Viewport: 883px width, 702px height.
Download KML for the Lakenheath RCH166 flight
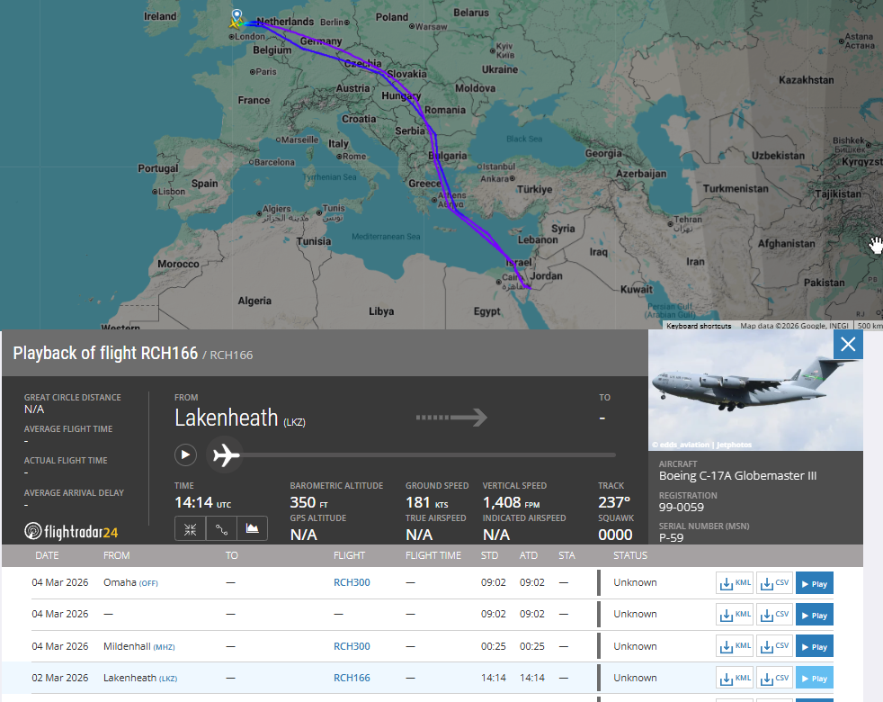(735, 678)
